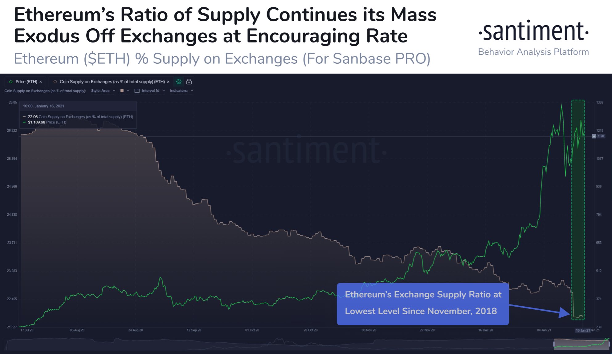Remove Coin Supply on Exchanges metric
The width and height of the screenshot is (612, 354).
168,82
